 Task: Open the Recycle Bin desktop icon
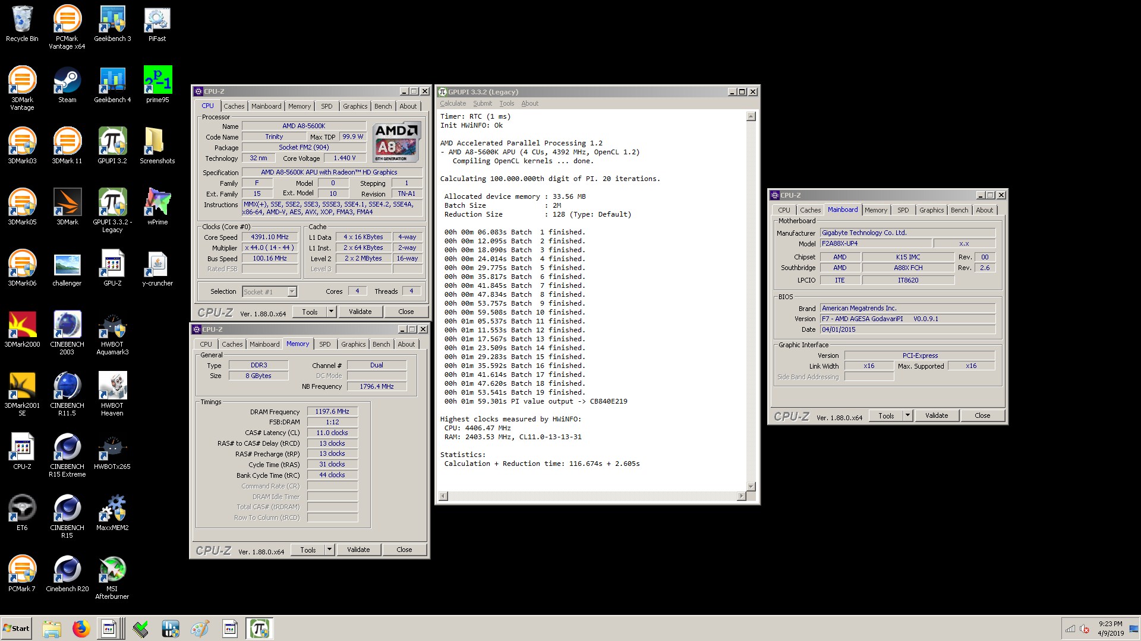pyautogui.click(x=22, y=24)
